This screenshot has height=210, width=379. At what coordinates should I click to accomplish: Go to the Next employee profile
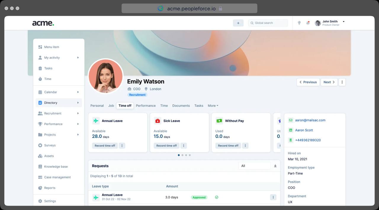coord(329,82)
